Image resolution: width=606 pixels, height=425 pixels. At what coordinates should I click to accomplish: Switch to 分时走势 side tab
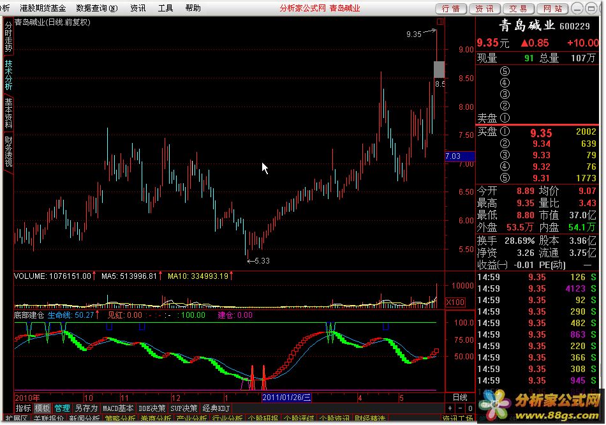(x=8, y=36)
